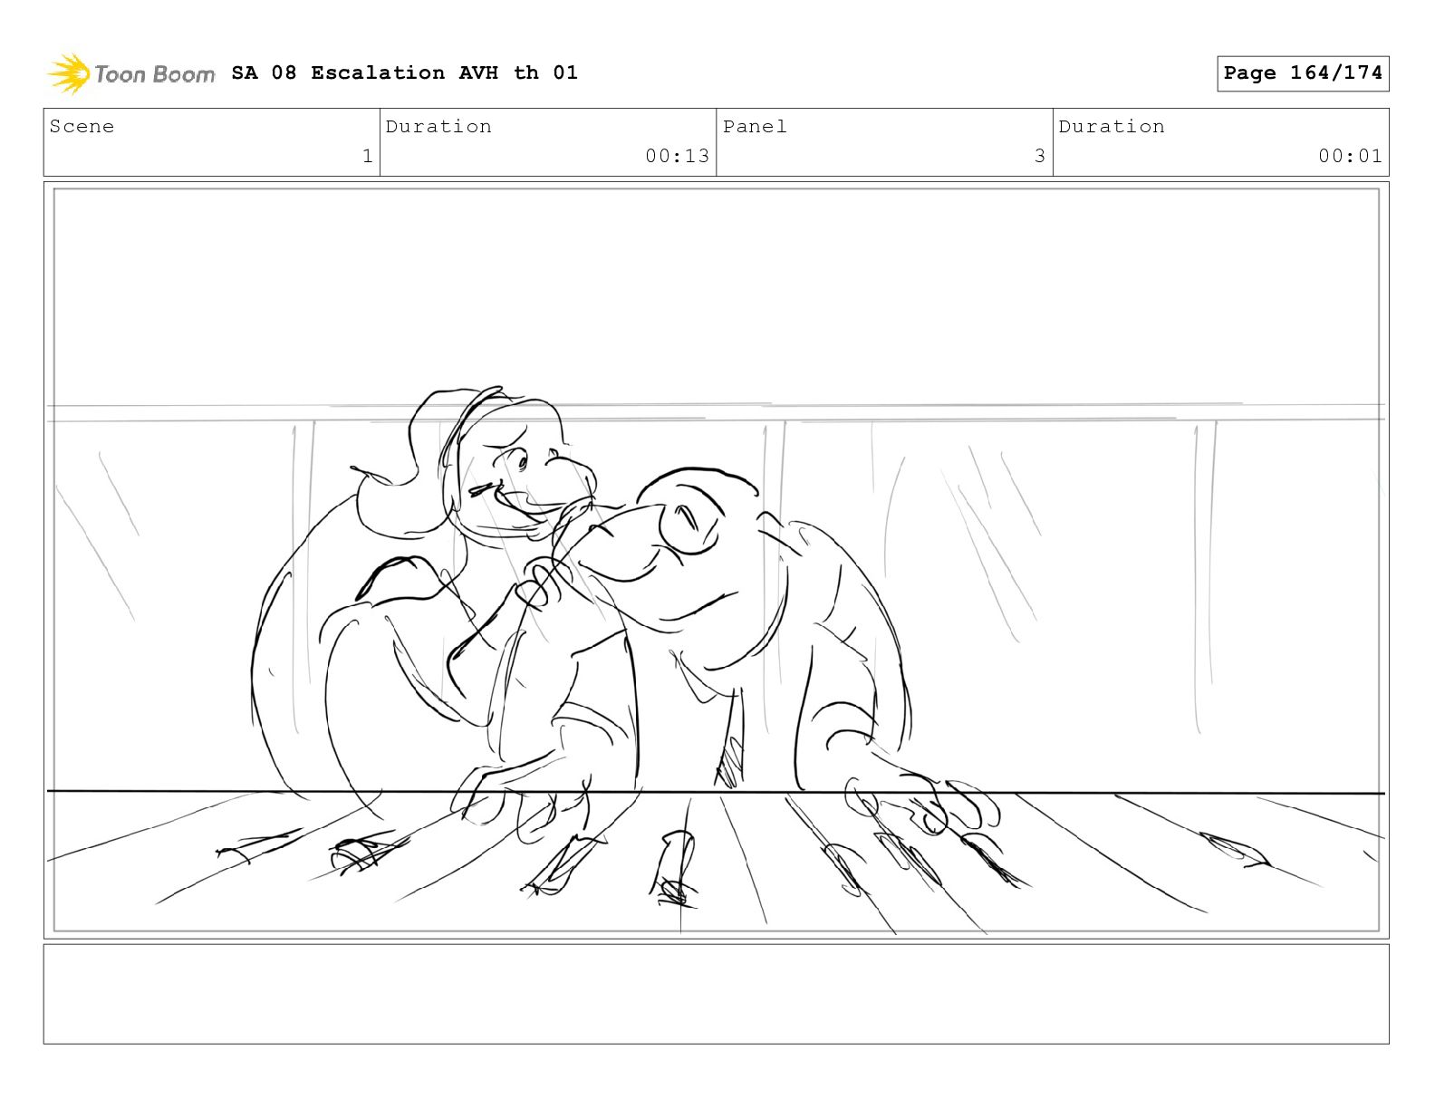Image resolution: width=1435 pixels, height=1109 pixels.
Task: Click the empty notes box below the panel
Action: [x=716, y=994]
